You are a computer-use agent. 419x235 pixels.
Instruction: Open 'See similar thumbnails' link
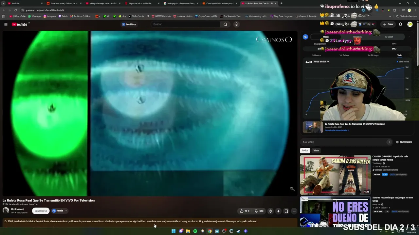click(337, 130)
